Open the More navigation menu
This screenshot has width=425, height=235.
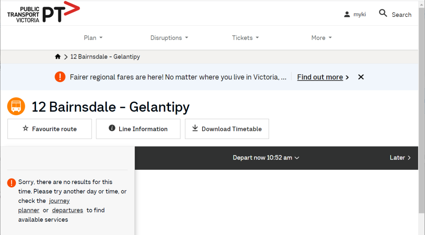click(321, 38)
